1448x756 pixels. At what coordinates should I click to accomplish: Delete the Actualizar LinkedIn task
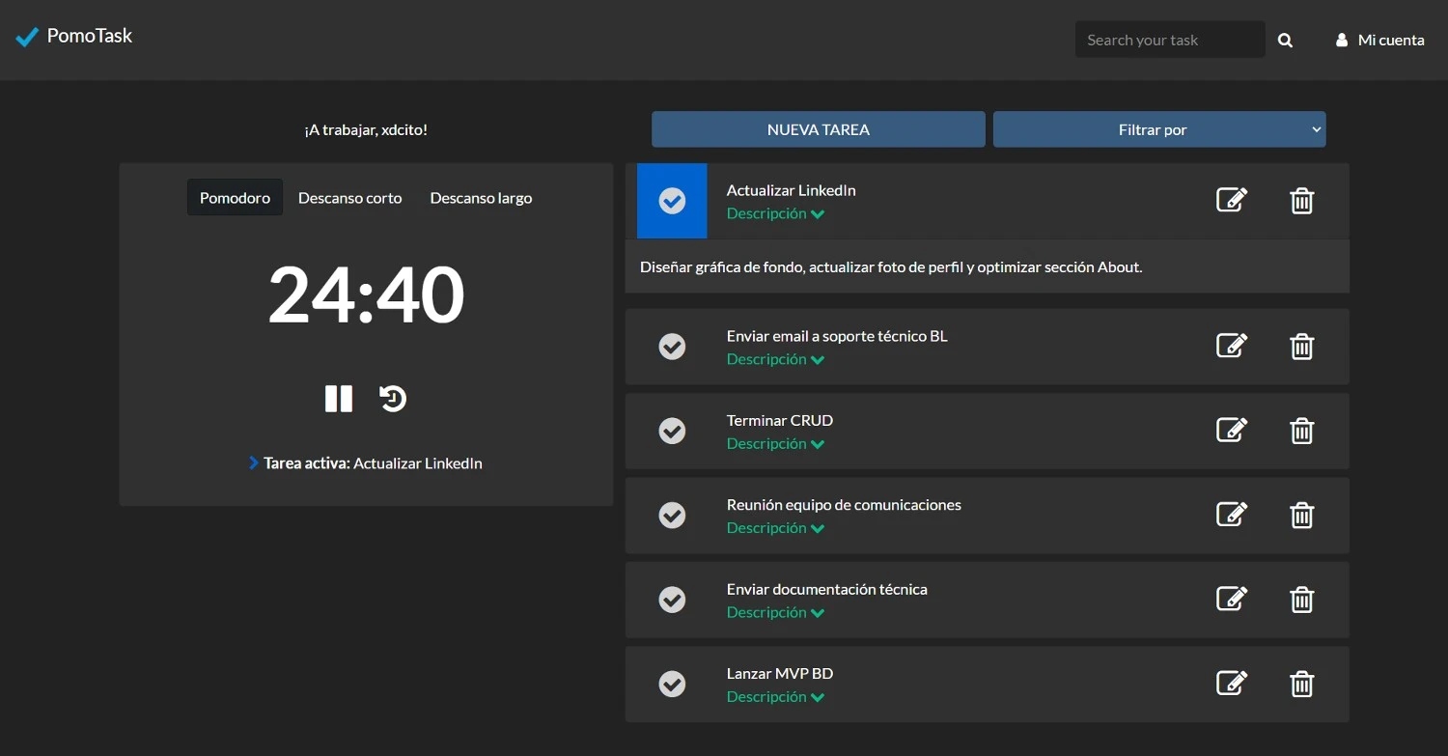coord(1301,201)
